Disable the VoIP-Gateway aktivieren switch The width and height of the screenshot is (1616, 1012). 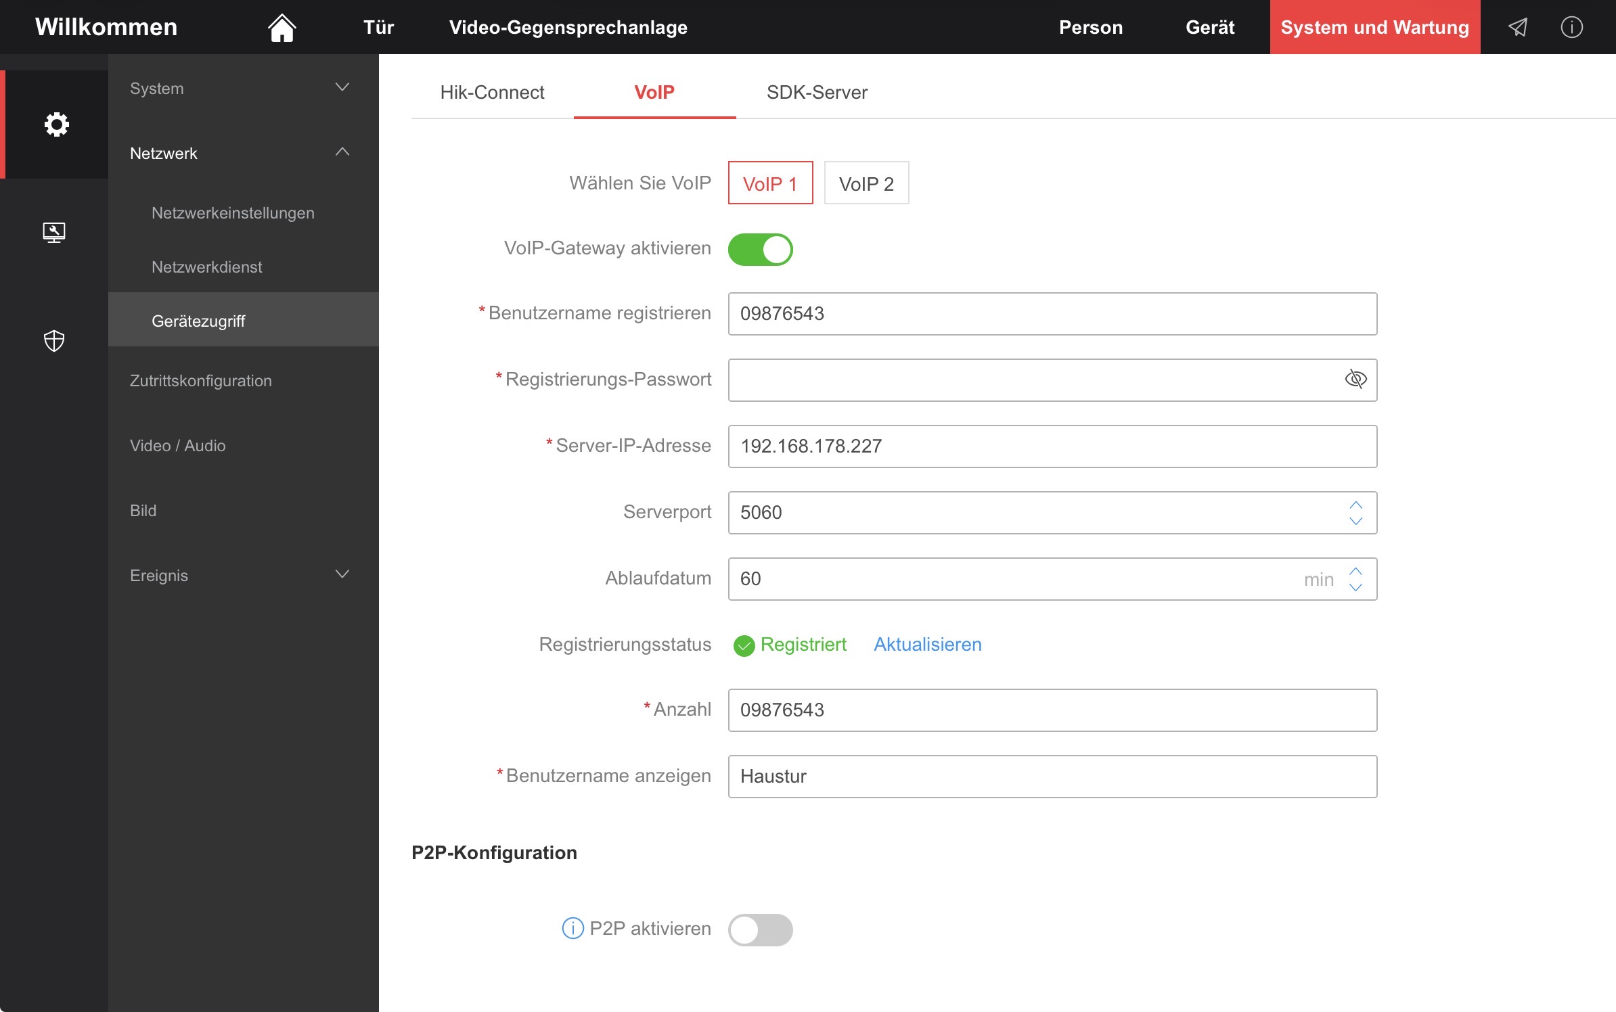pos(760,250)
